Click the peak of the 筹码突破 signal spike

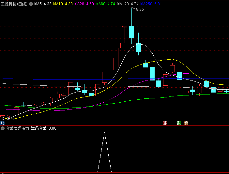pyautogui.click(x=104, y=133)
